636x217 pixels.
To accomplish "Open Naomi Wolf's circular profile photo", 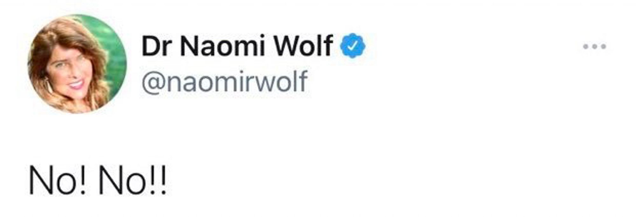I will pyautogui.click(x=77, y=64).
